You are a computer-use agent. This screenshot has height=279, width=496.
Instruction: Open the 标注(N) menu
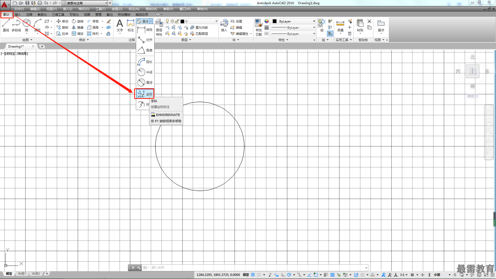[x=134, y=9]
